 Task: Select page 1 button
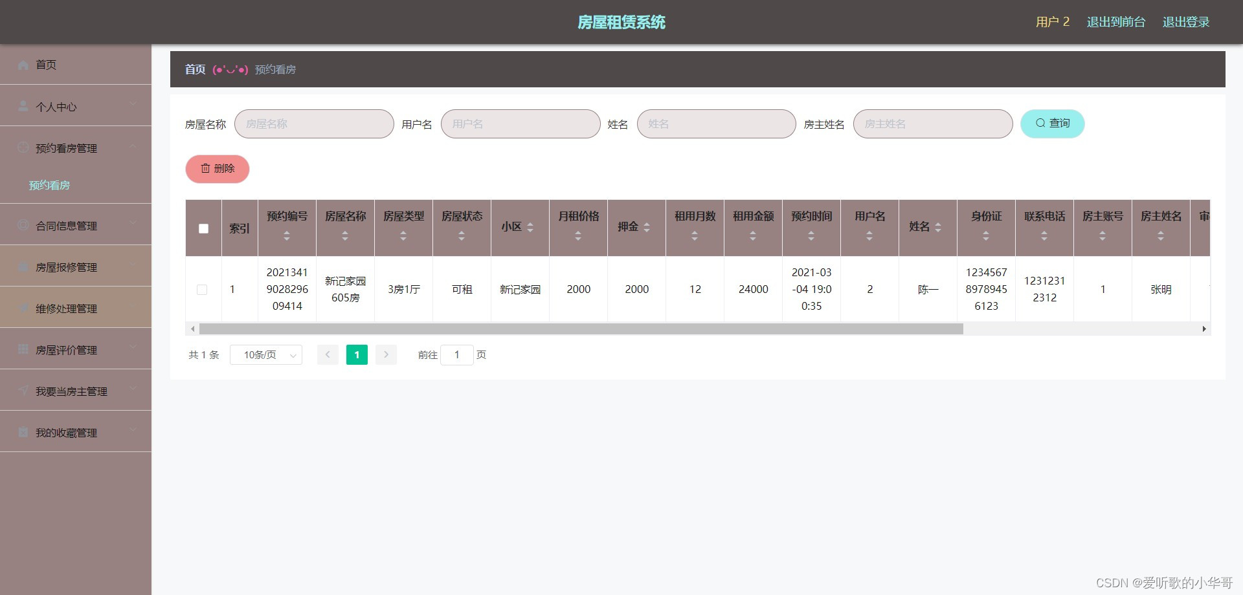pos(357,354)
